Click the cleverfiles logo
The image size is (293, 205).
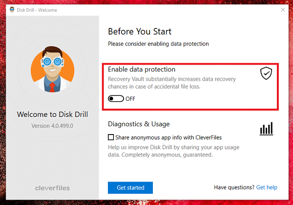(52, 188)
